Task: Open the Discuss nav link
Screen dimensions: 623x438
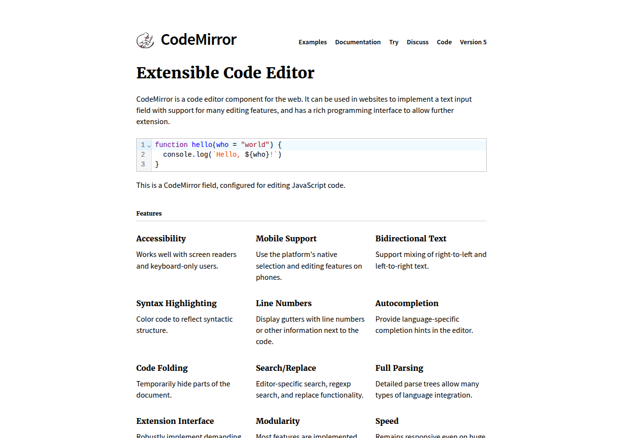Action: coord(418,42)
